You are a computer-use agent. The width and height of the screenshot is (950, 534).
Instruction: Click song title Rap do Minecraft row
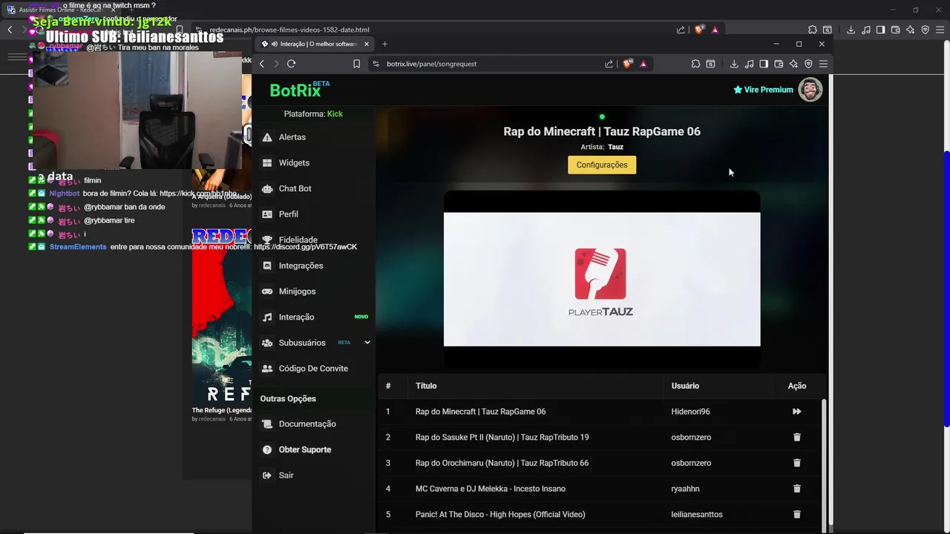[480, 412]
